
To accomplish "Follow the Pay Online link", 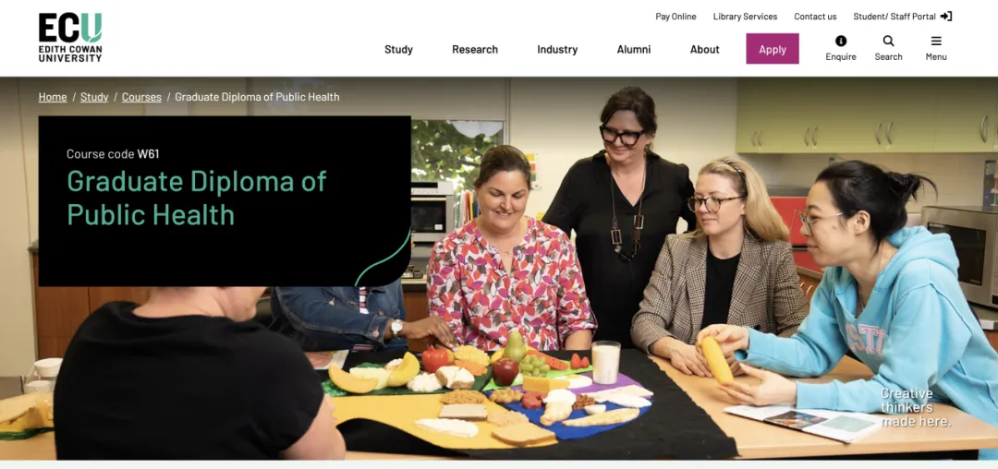I will pos(675,17).
